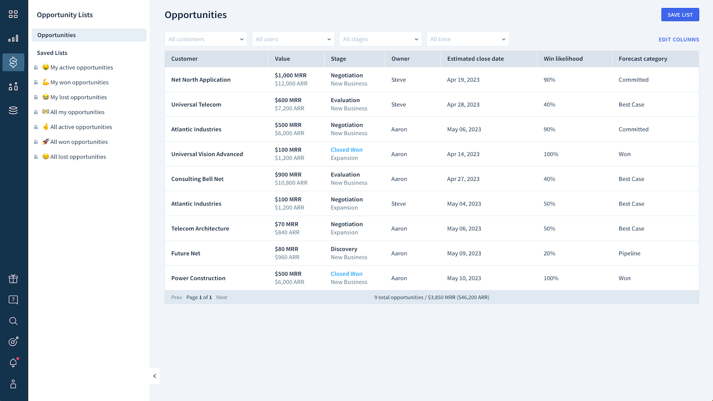The image size is (713, 401).
Task: Open the dashboard grid icon in sidebar
Action: (x=13, y=14)
